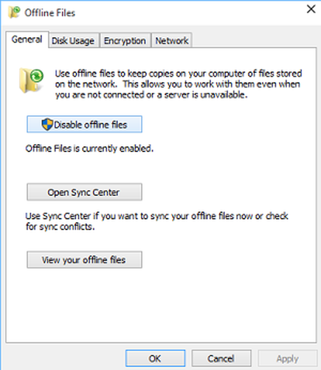The width and height of the screenshot is (321, 370).
Task: Click the 'Offline Files is currently enabled' status text
Action: coord(89,149)
